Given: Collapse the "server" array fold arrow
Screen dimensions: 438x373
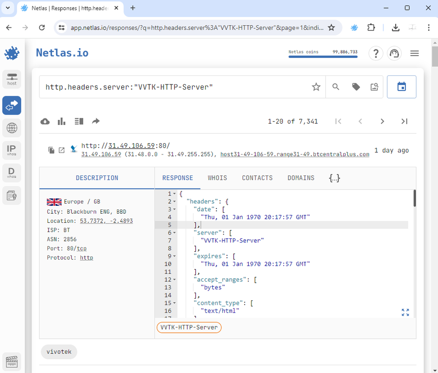Looking at the screenshot, I should point(175,233).
